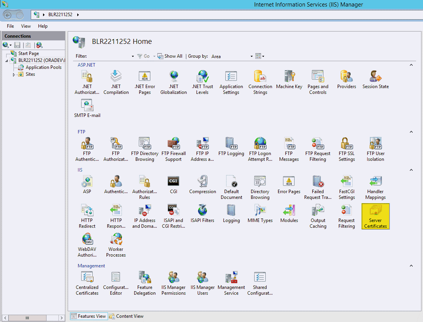Switch to Features View tab
Image resolution: width=423 pixels, height=322 pixels.
point(89,316)
